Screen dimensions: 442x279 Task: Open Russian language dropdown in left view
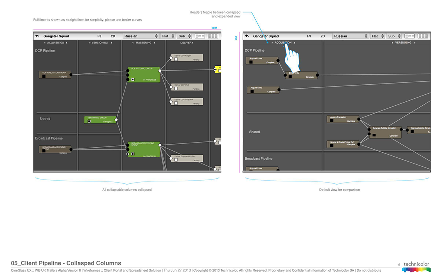point(141,36)
